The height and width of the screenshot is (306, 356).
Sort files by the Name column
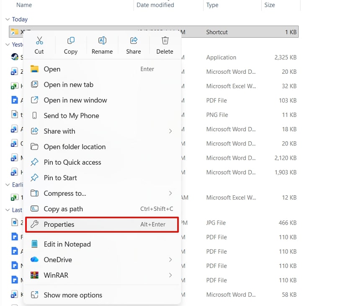coord(24,5)
